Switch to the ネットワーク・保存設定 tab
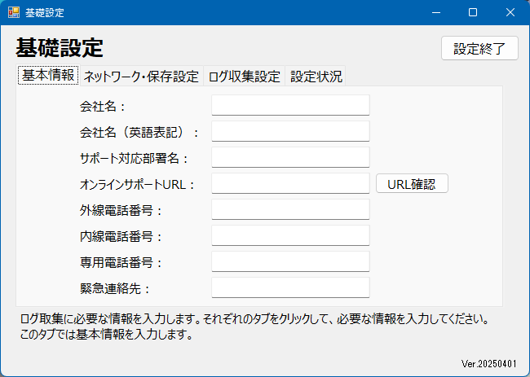530x377 pixels. coord(141,77)
